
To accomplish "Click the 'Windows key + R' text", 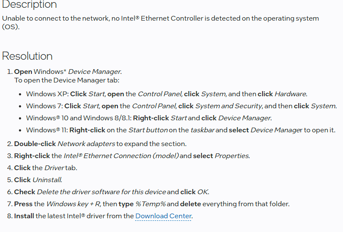I will pos(73,204).
